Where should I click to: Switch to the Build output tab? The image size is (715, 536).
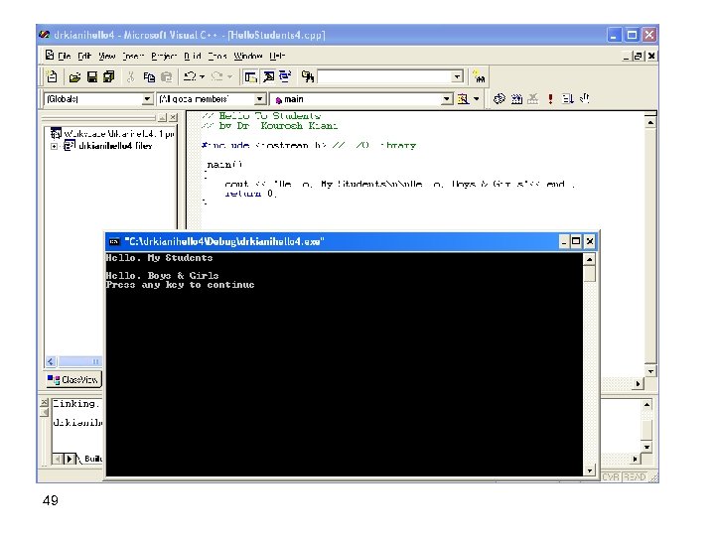pyautogui.click(x=92, y=459)
